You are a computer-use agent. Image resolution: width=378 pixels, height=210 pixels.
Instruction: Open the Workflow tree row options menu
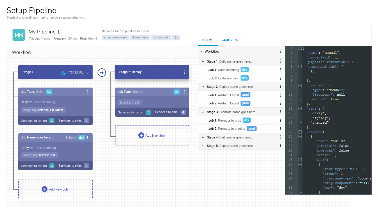click(280, 51)
